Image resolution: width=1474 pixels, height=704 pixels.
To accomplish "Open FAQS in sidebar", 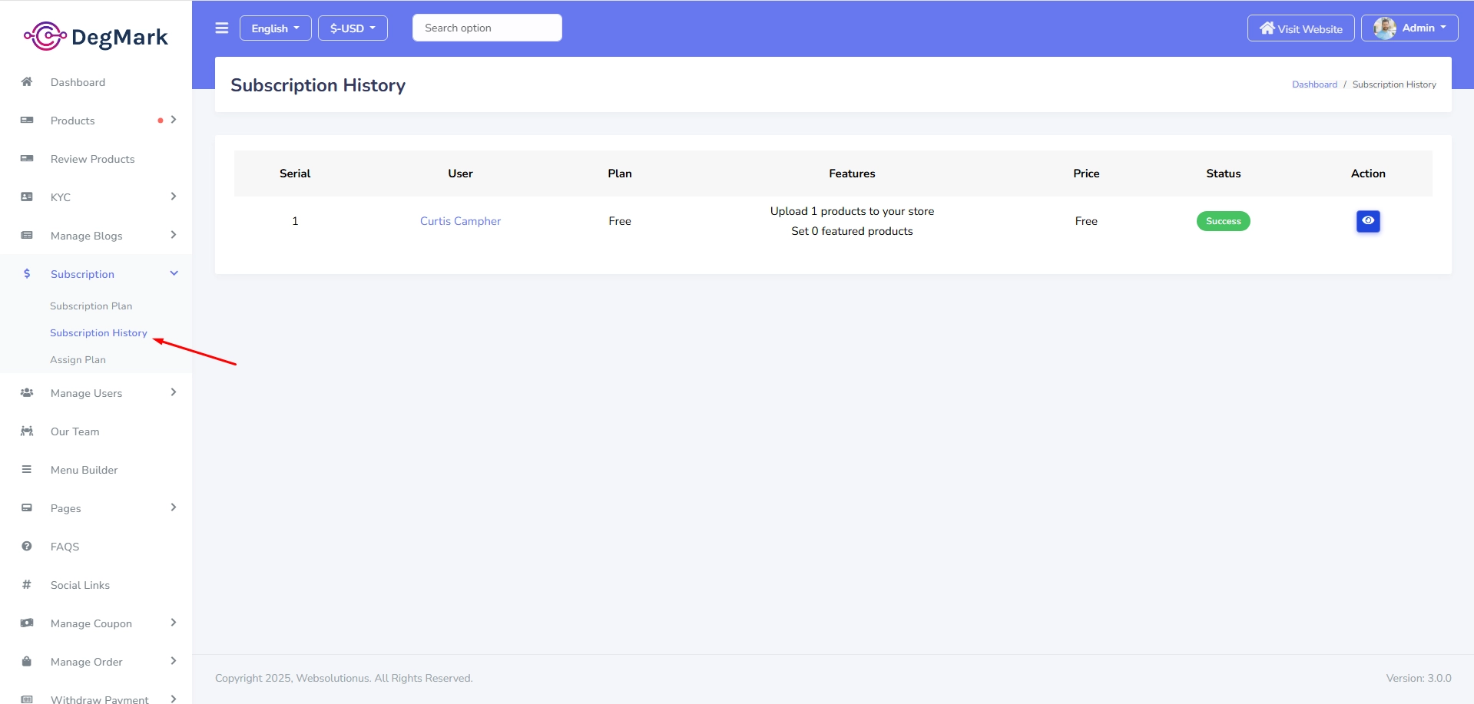I will pos(65,547).
